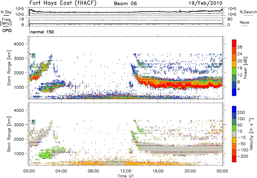Click the date '19/Feb/2010'
257x178 pixels.
[x=206, y=3]
